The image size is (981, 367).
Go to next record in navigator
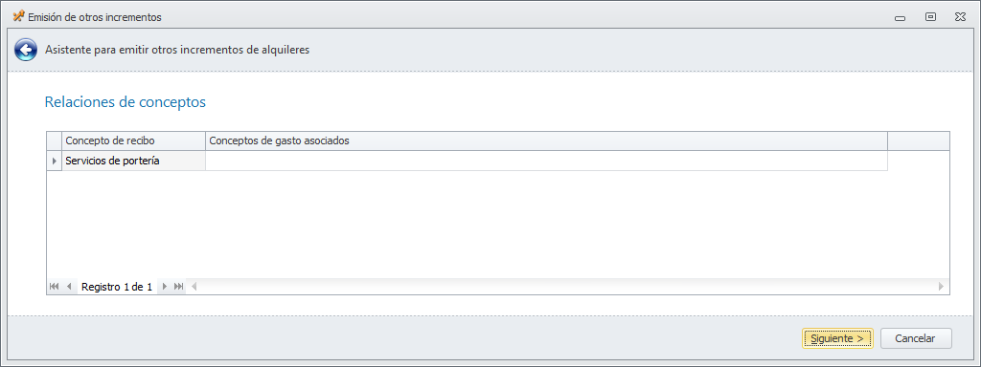(x=165, y=287)
